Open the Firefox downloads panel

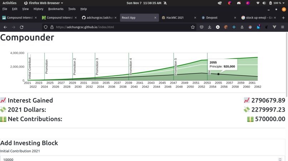[210, 27]
